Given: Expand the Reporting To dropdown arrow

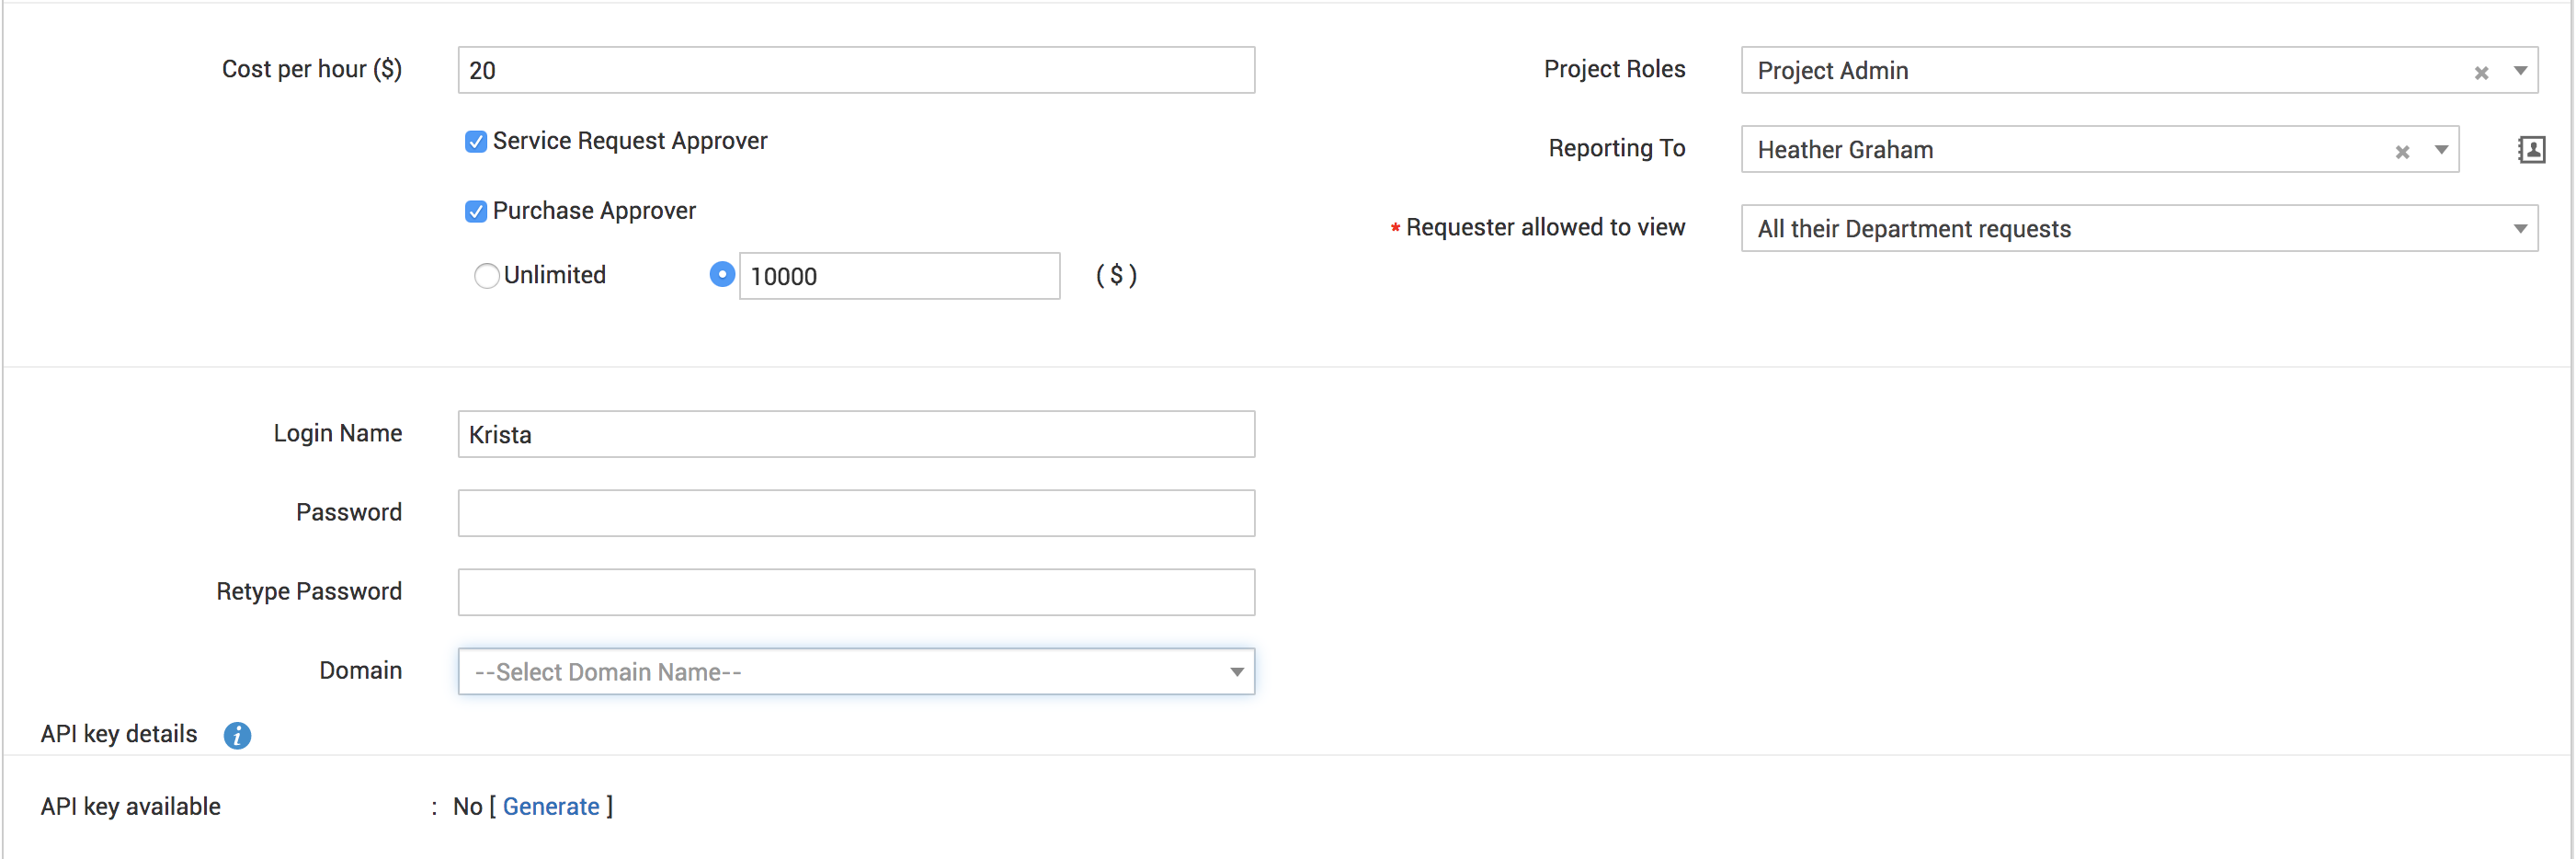Looking at the screenshot, I should pos(2441,150).
